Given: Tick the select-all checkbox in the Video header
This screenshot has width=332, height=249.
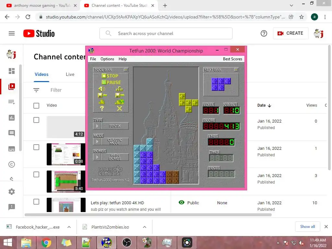Looking at the screenshot, I should coord(36,105).
